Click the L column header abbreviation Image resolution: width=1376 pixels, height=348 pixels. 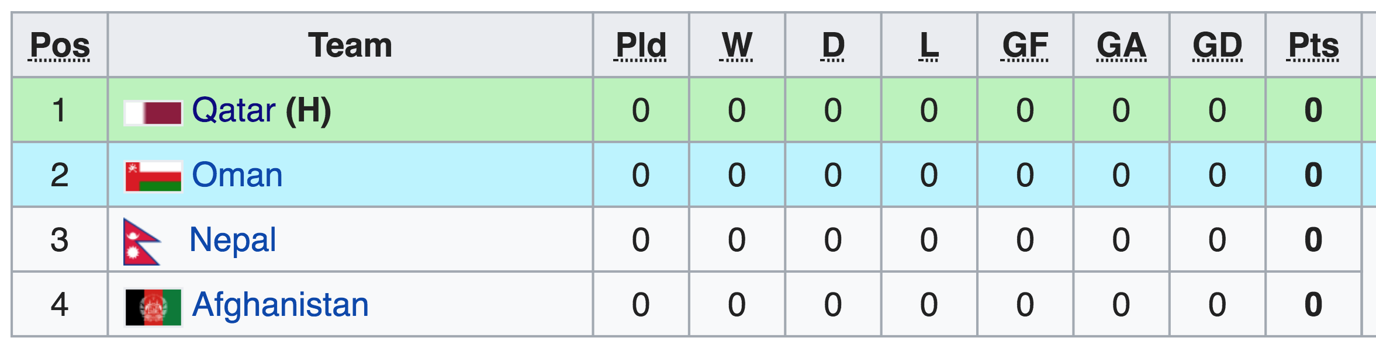tap(929, 46)
